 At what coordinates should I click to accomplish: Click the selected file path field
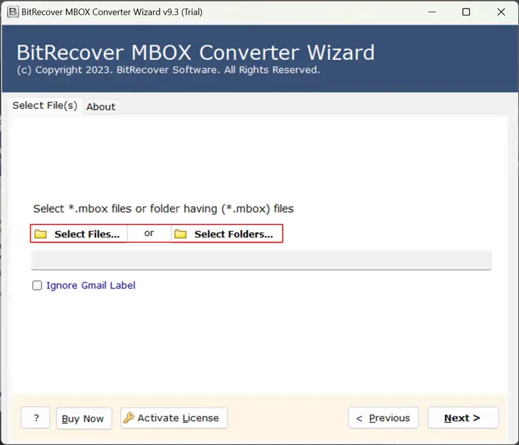click(261, 260)
